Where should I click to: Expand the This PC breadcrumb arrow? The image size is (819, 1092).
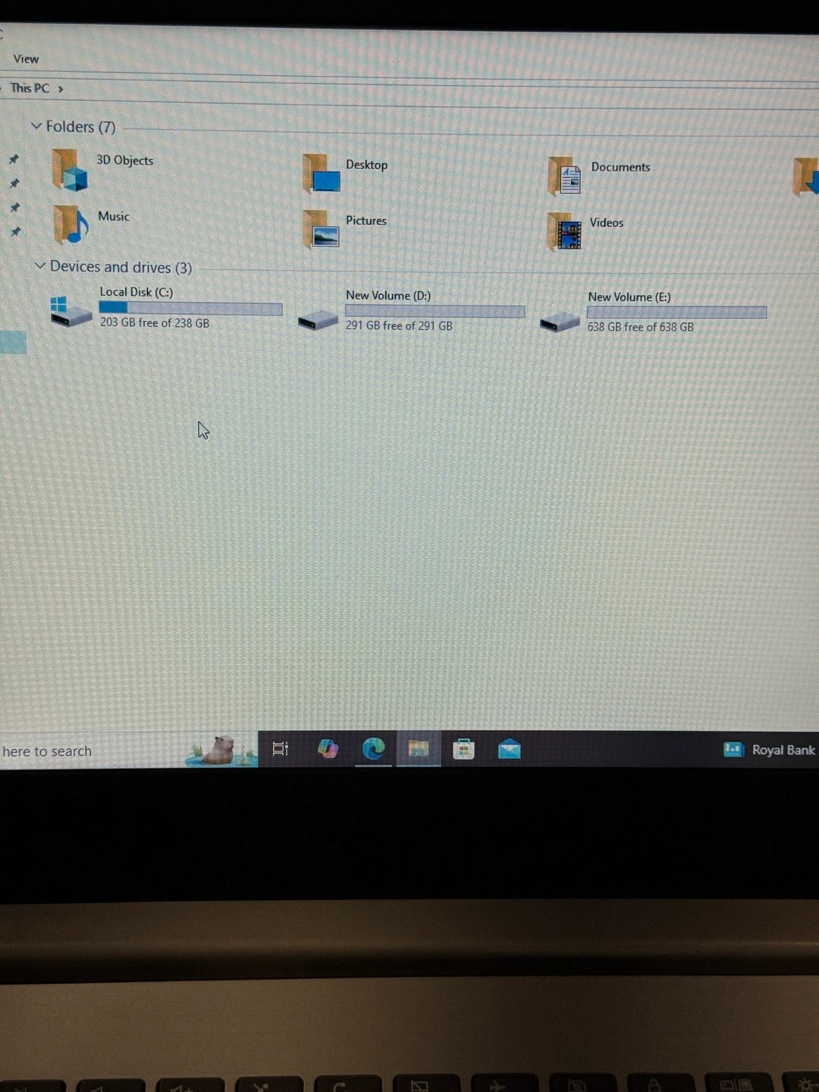(61, 89)
